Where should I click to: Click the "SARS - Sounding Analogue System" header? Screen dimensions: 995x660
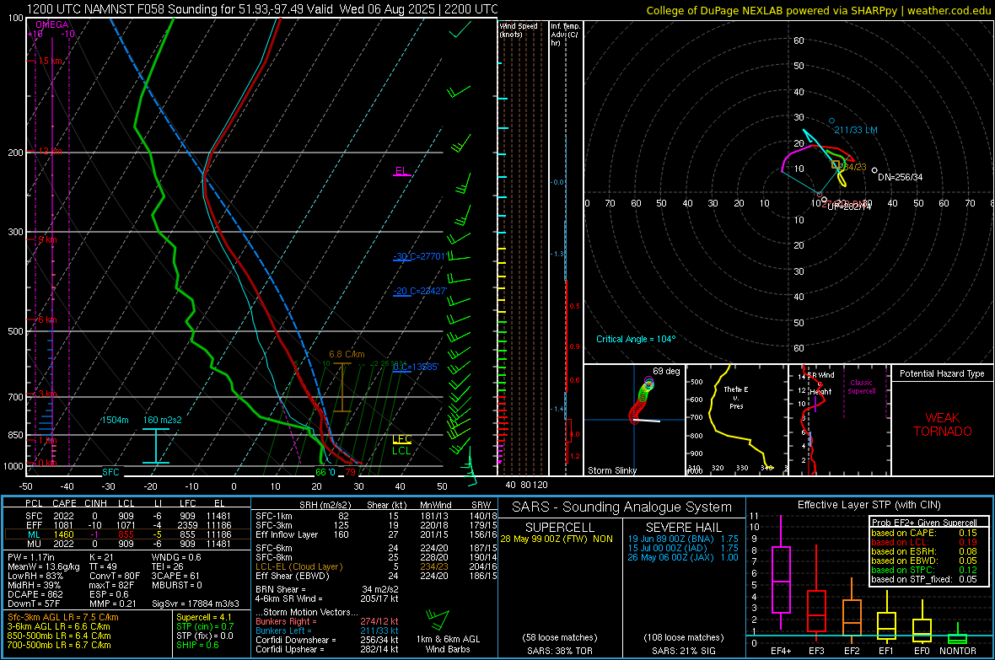click(622, 507)
